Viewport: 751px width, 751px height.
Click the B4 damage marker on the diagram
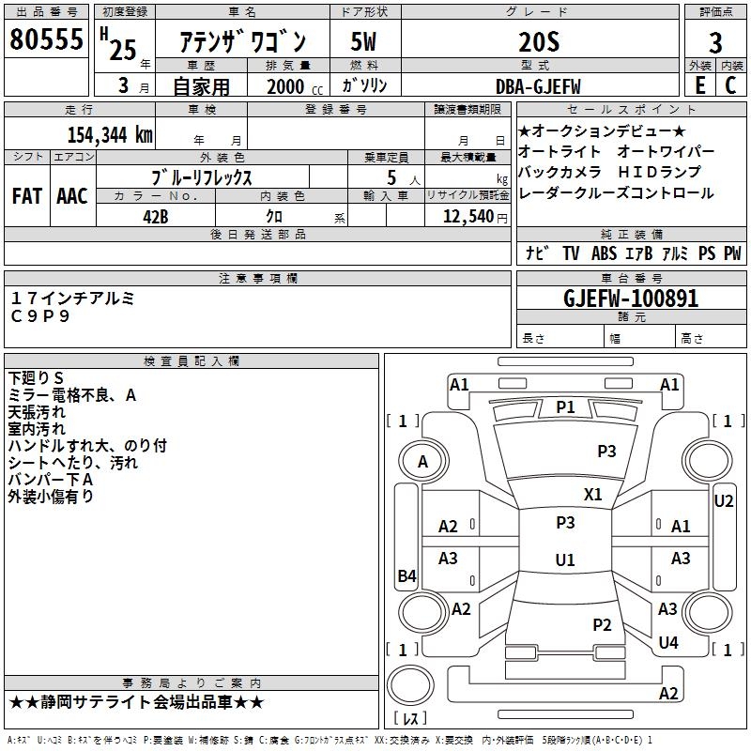[x=406, y=576]
